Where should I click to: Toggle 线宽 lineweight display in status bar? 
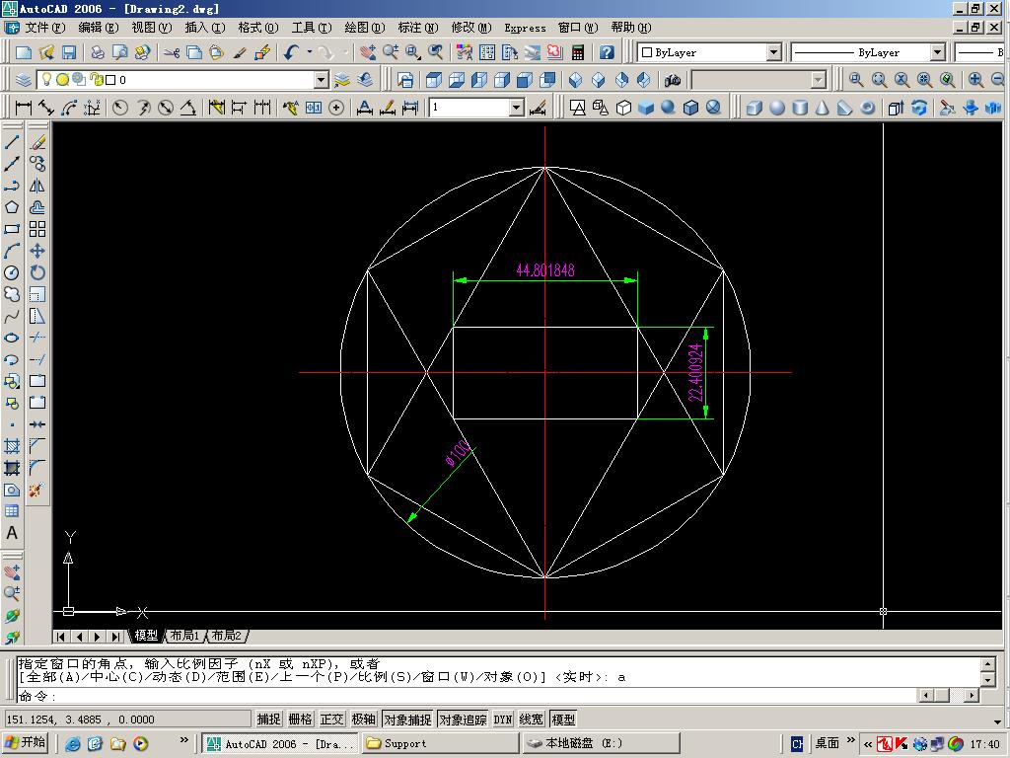click(532, 720)
